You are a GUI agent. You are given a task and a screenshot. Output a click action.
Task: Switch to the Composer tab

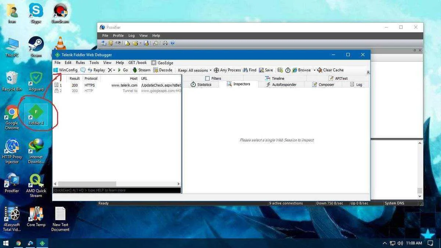pos(323,85)
